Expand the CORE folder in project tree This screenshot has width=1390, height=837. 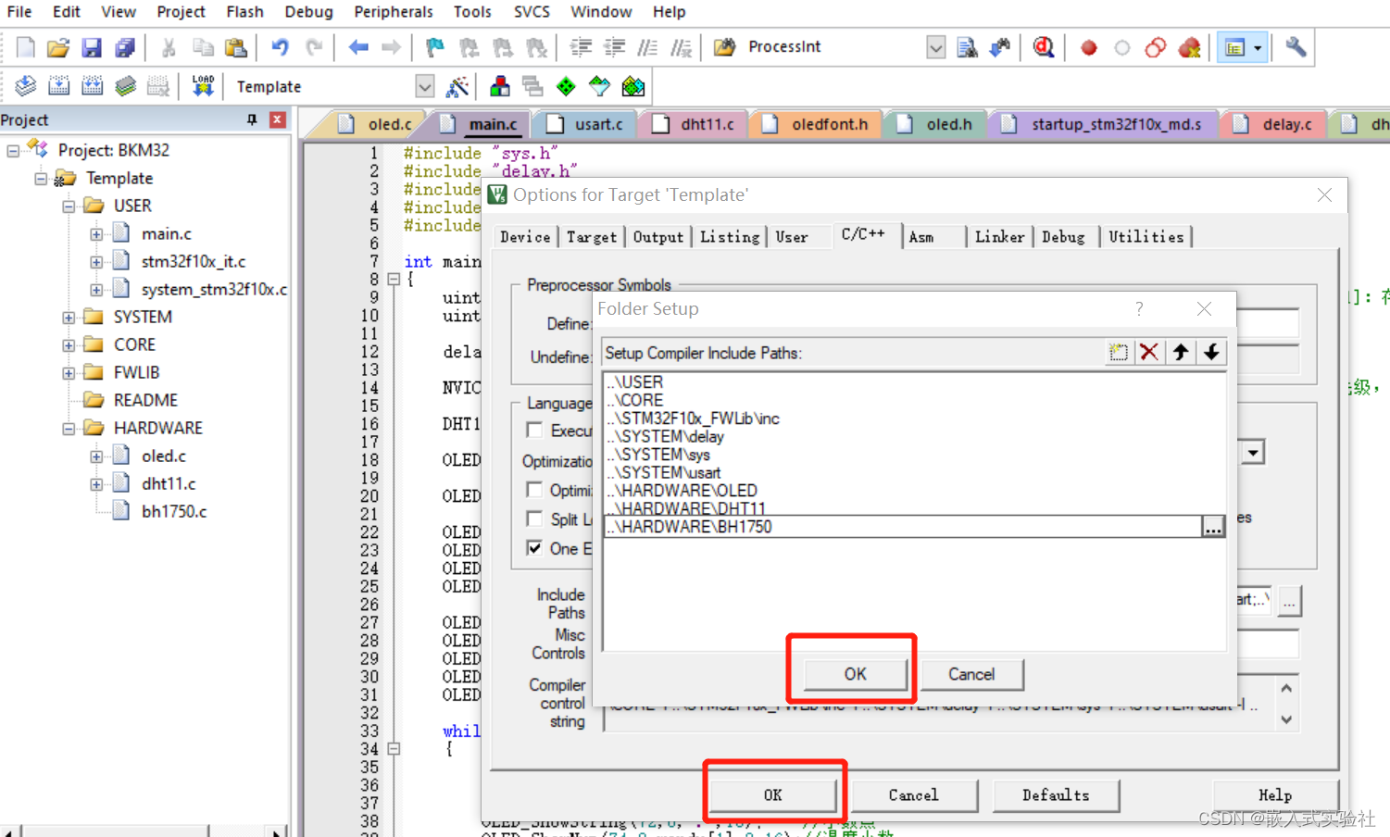pyautogui.click(x=69, y=345)
